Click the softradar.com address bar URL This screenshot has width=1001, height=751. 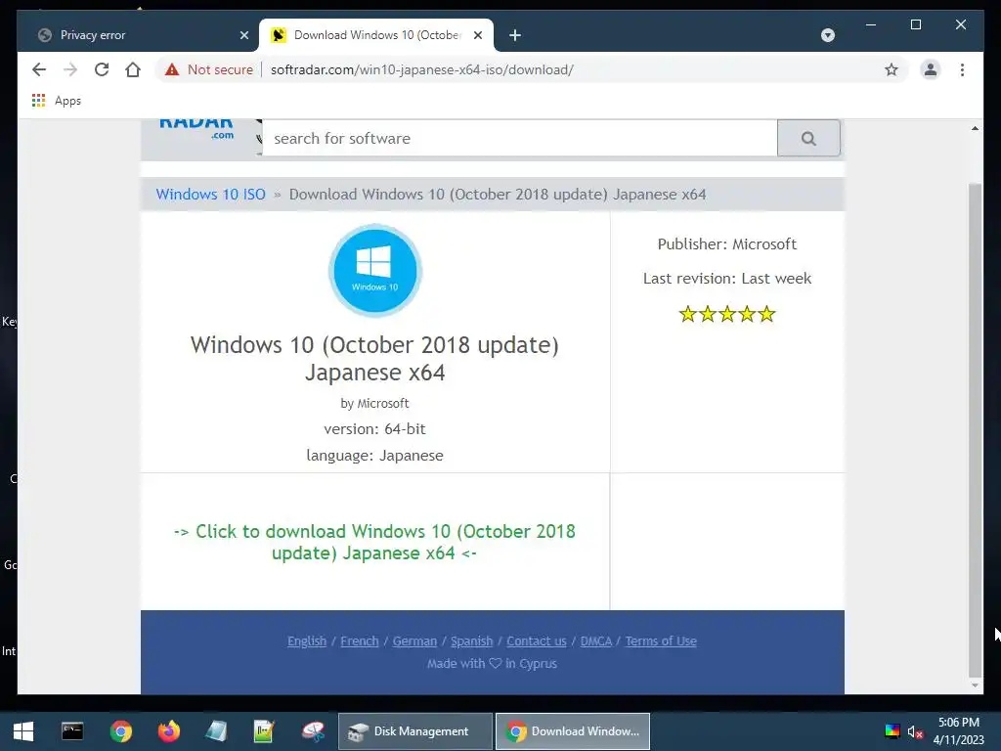[422, 69]
